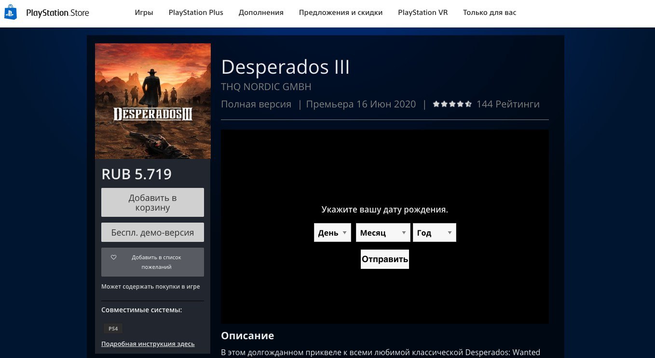
Task: Go to Предложения и скидки
Action: tap(341, 13)
